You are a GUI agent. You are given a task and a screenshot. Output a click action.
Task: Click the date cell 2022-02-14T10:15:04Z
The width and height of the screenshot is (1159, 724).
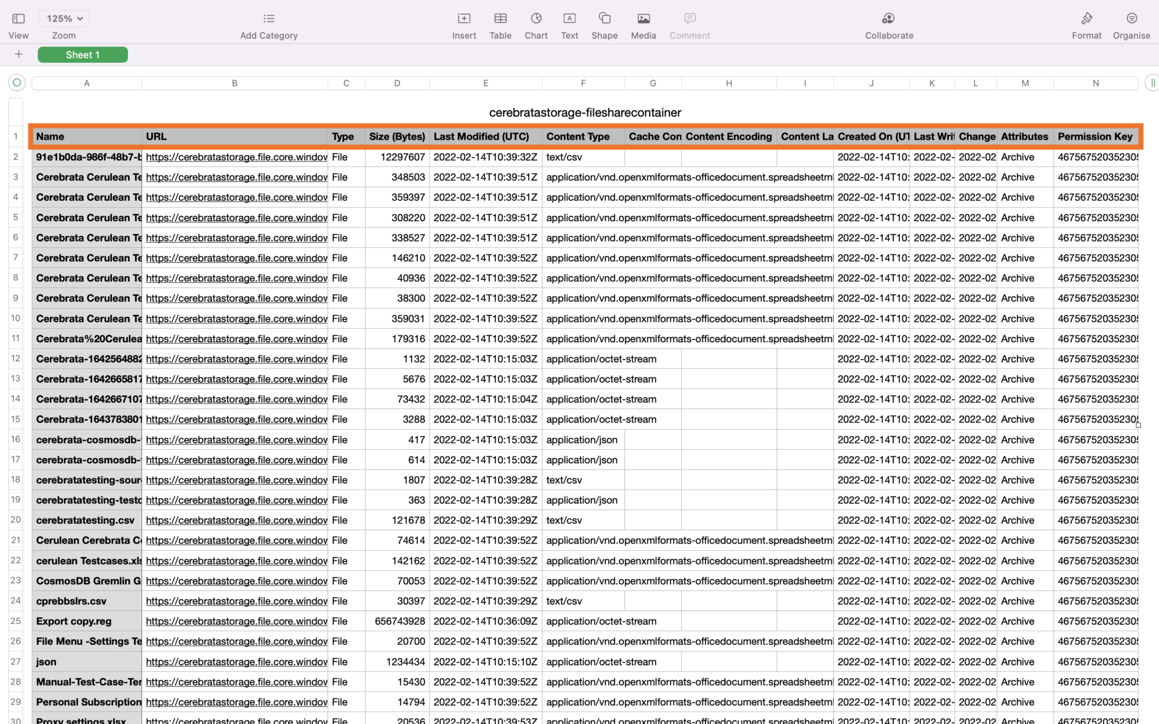point(486,399)
